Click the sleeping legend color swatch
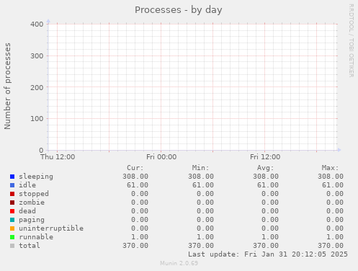The width and height of the screenshot is (358, 271). coord(12,177)
